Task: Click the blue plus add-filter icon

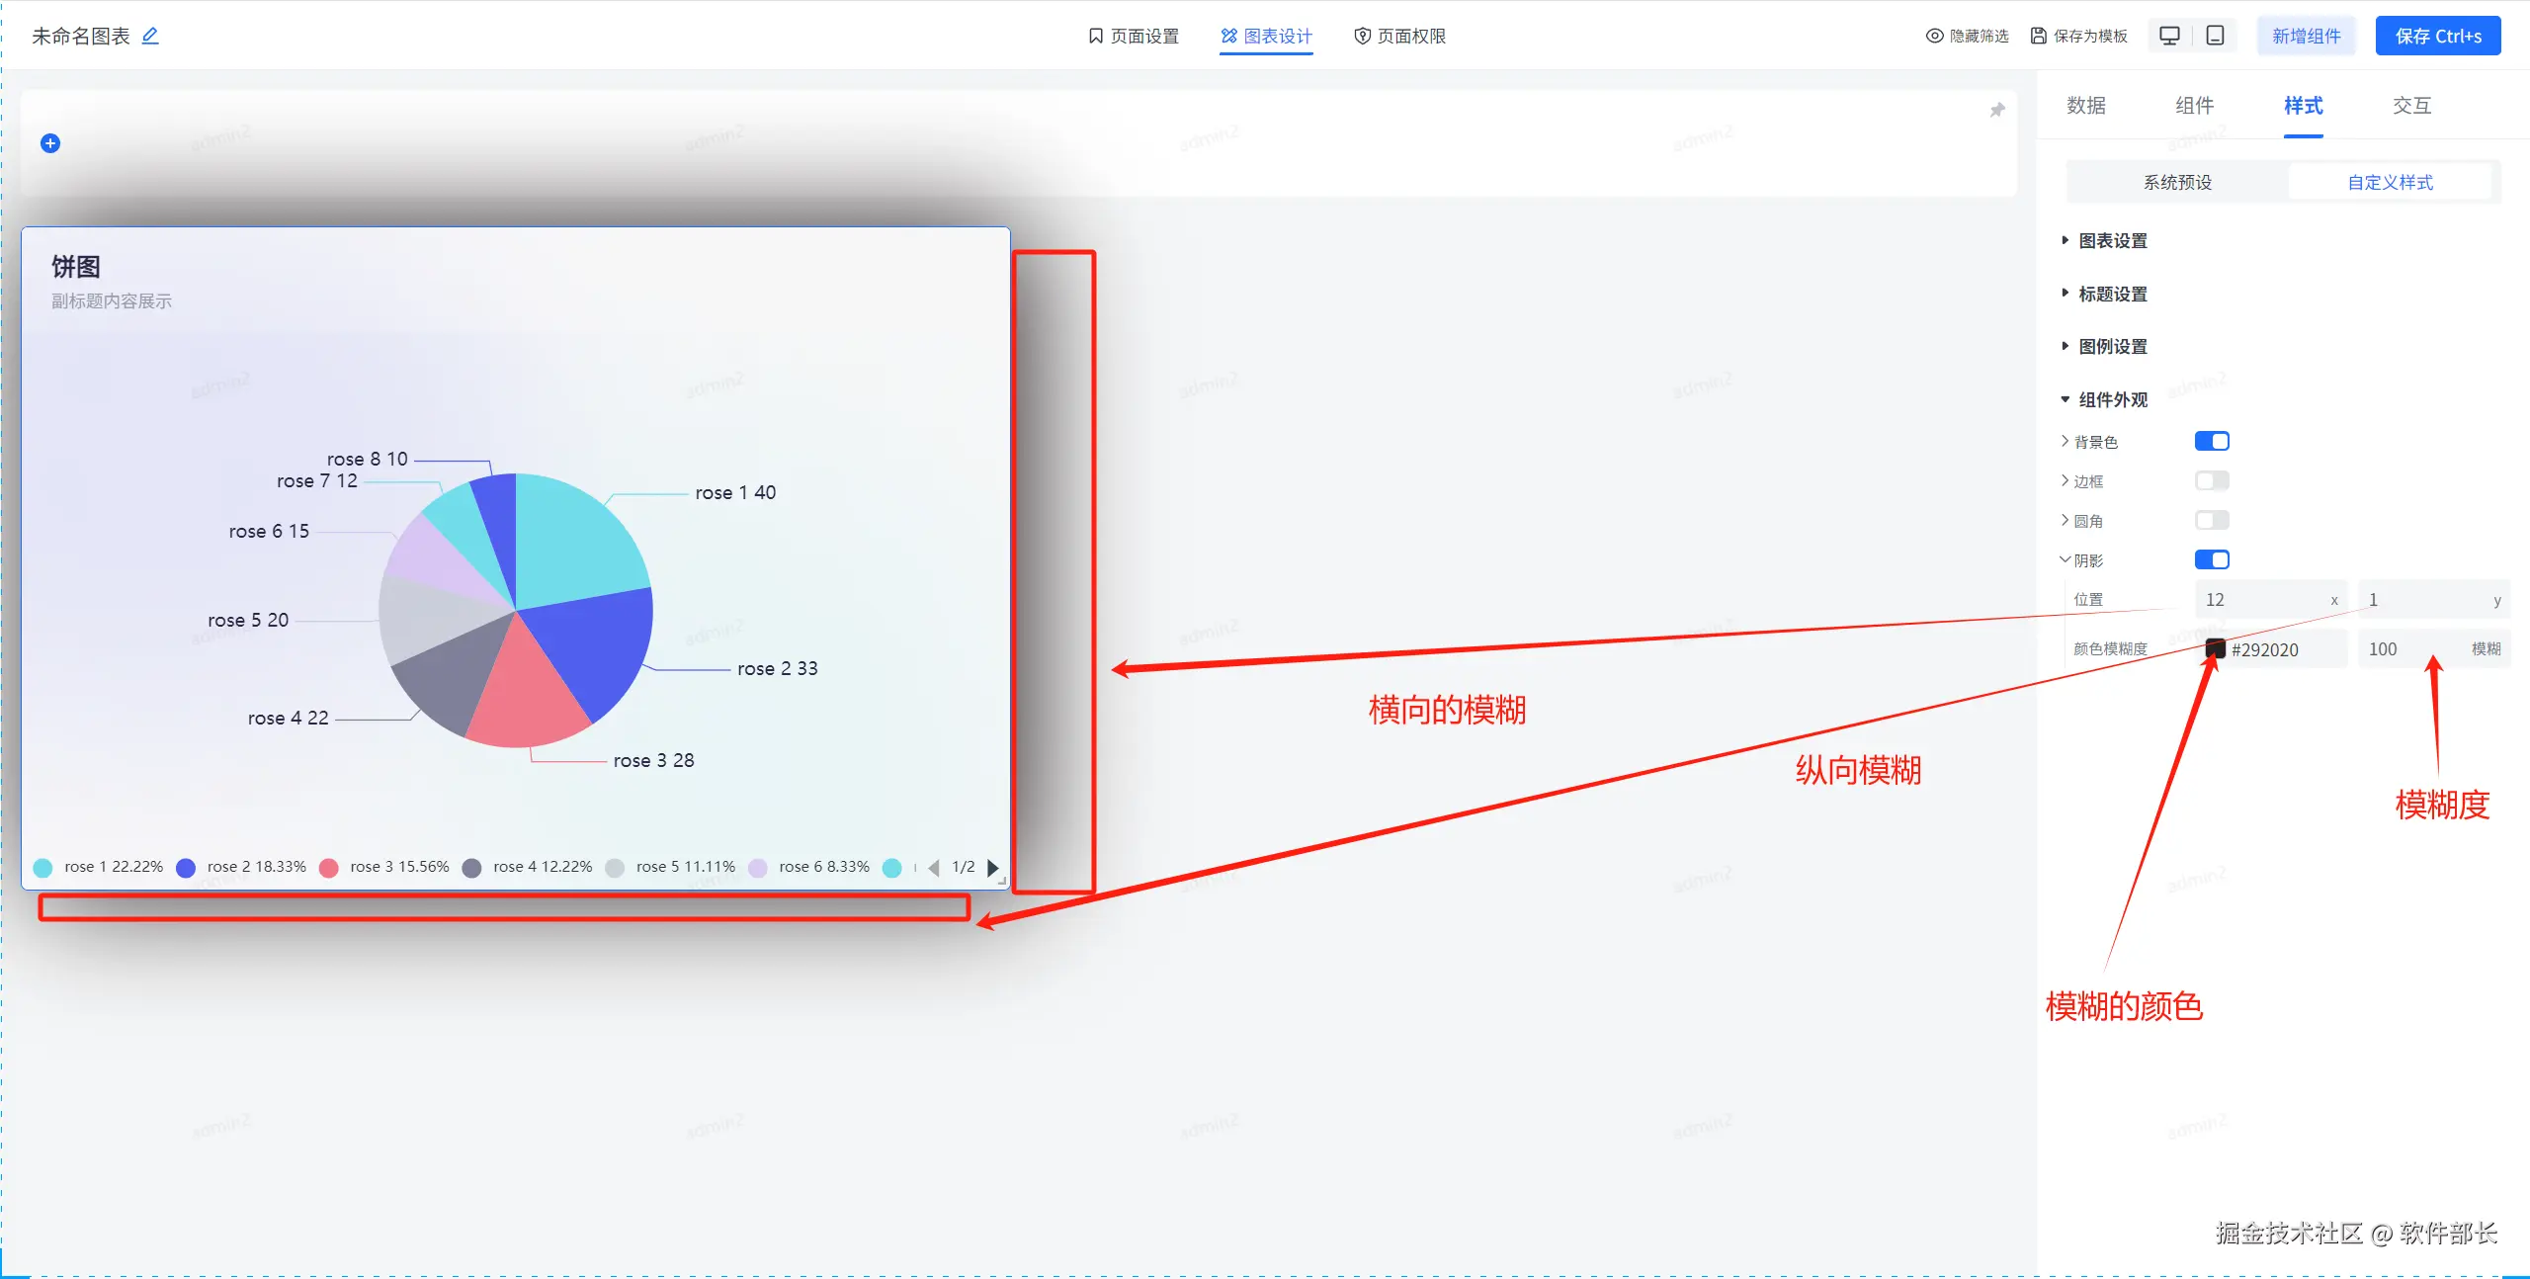Action: tap(50, 143)
